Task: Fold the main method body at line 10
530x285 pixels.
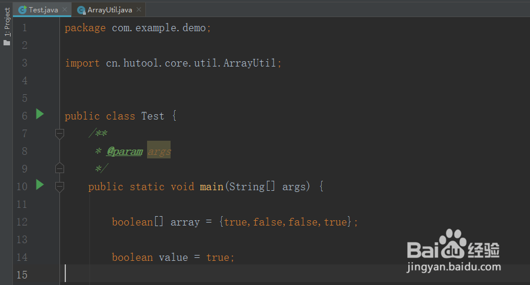Action: coord(59,186)
